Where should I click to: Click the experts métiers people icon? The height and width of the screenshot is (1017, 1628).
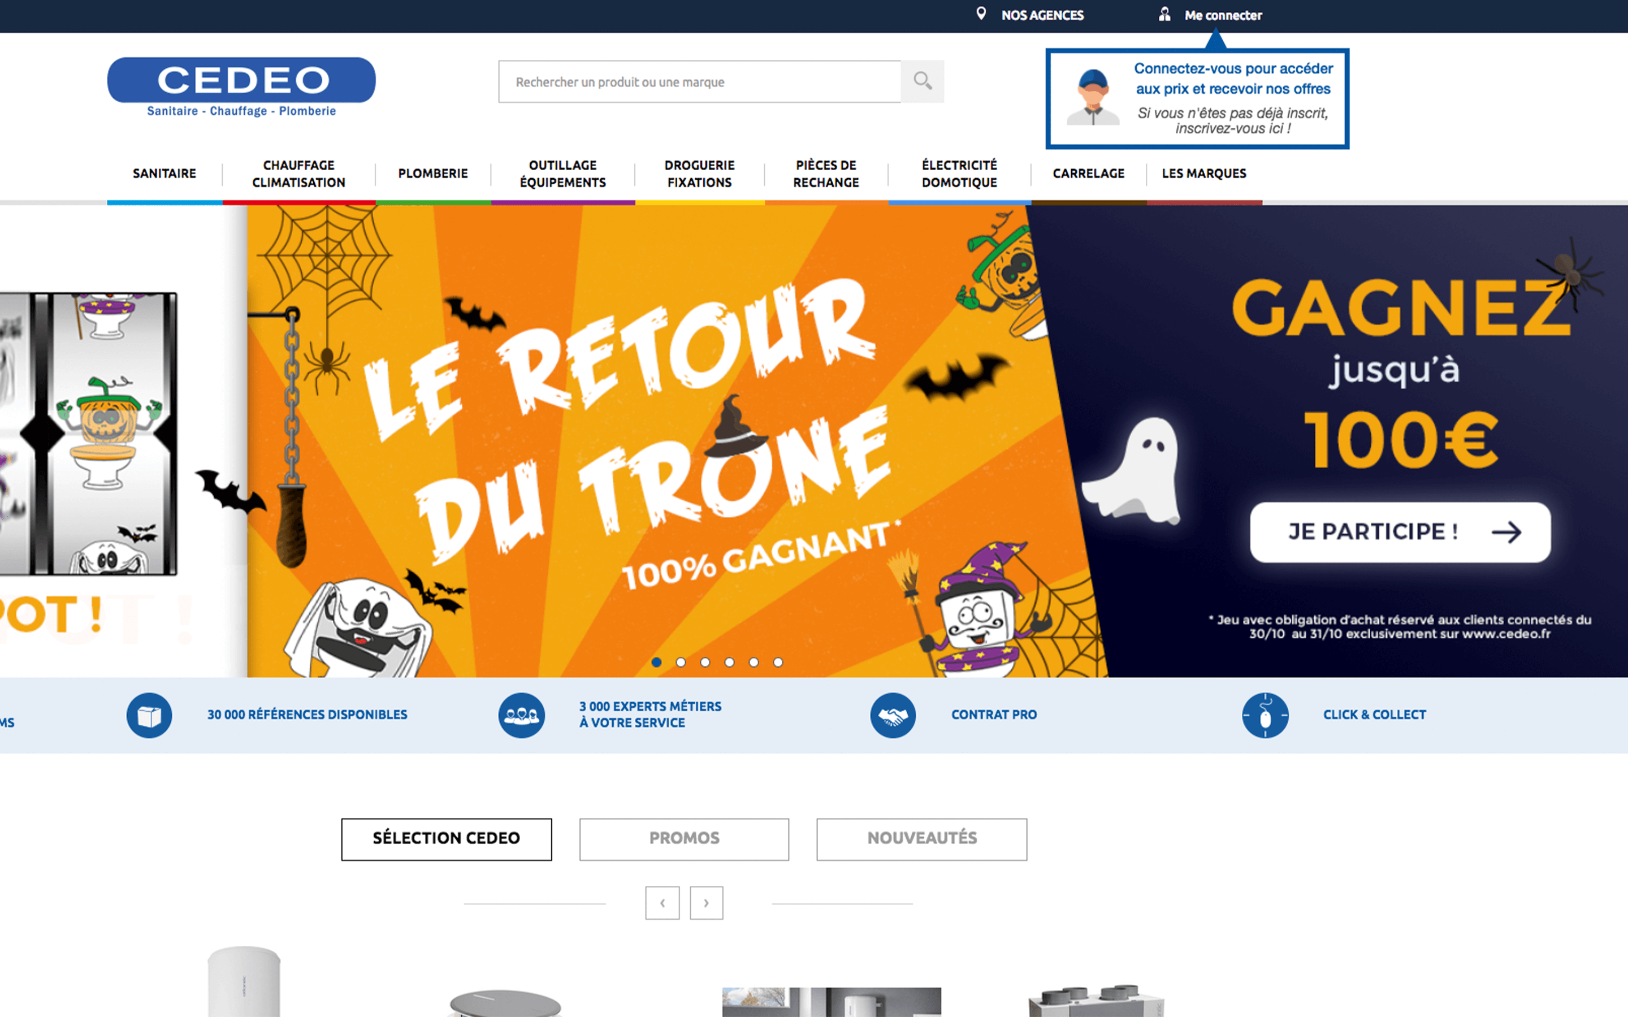(521, 715)
